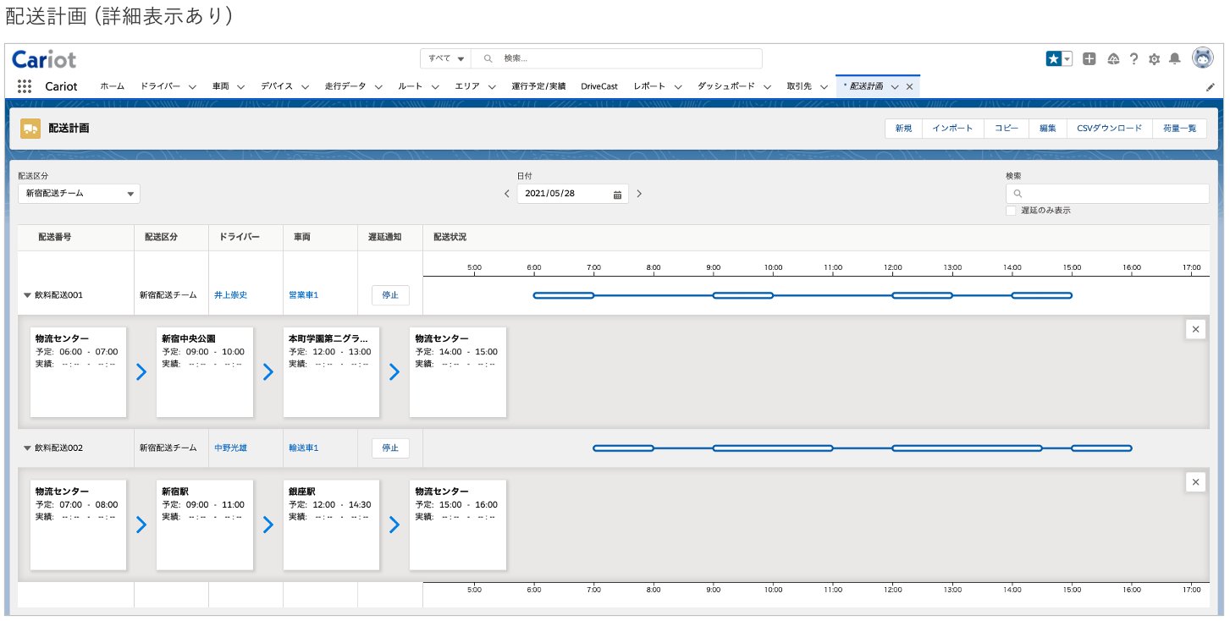
Task: Click the CSVダウンロード button
Action: (1109, 129)
